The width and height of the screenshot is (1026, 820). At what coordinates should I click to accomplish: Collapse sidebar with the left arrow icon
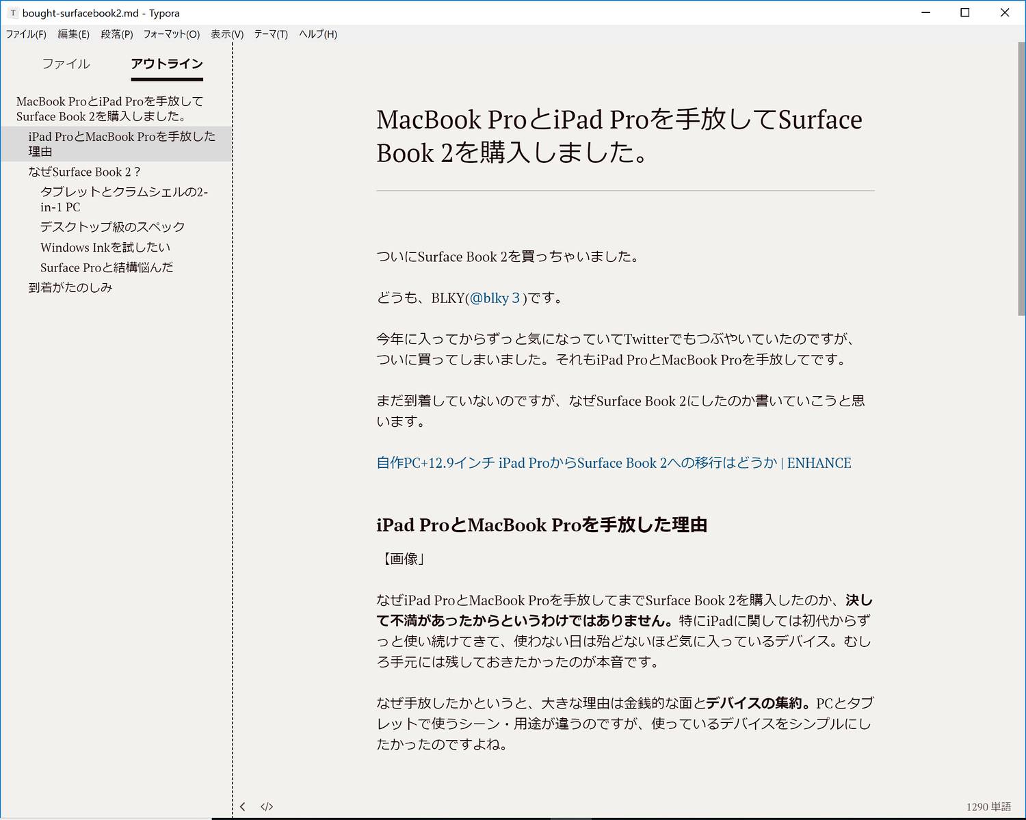pos(243,806)
